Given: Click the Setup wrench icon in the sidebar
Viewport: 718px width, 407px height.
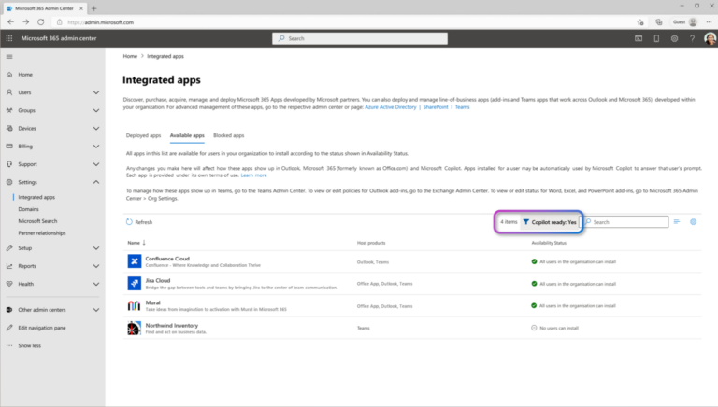Looking at the screenshot, I should [9, 248].
